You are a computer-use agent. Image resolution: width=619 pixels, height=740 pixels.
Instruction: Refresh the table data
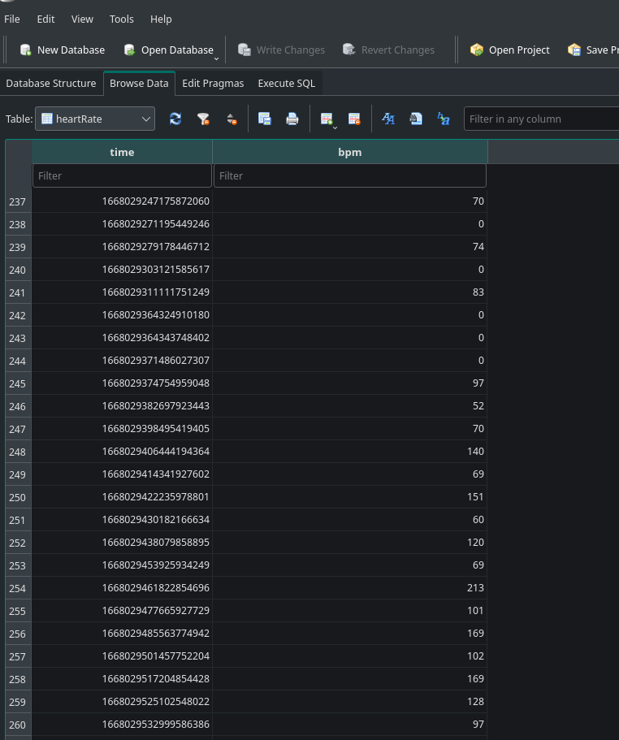tap(175, 119)
